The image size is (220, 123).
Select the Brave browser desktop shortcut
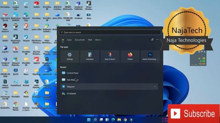point(26,27)
